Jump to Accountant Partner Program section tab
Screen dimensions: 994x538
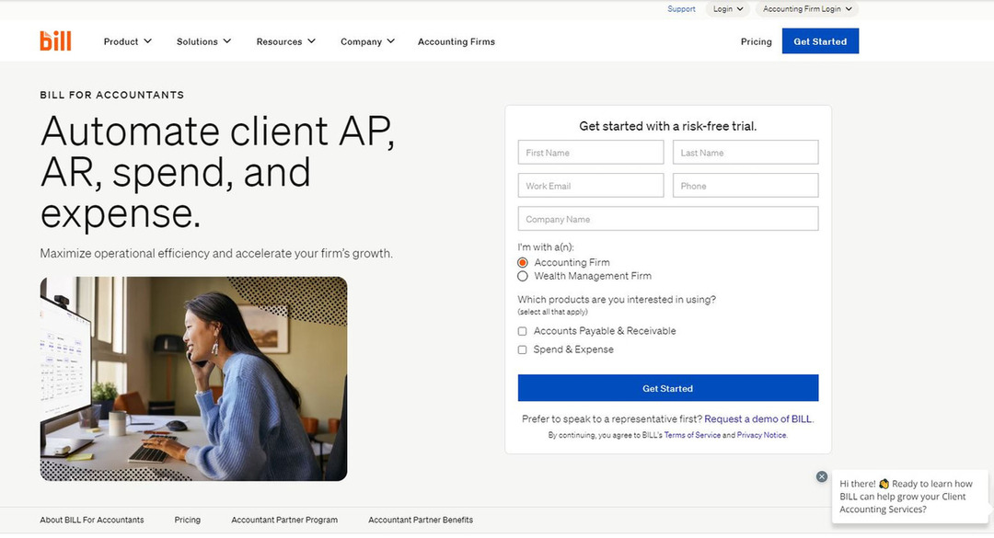(284, 520)
